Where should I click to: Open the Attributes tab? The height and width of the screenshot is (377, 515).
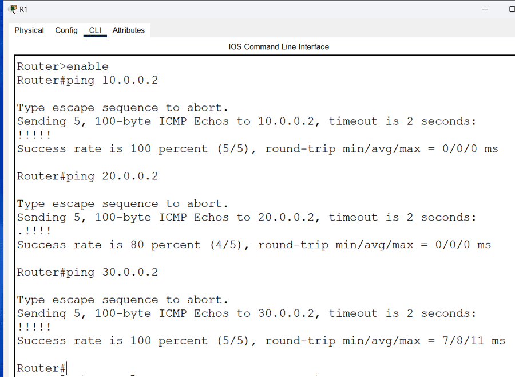coord(128,30)
